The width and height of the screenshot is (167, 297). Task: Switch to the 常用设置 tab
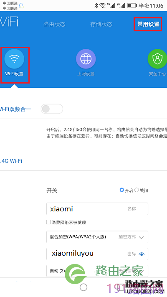pyautogui.click(x=148, y=24)
